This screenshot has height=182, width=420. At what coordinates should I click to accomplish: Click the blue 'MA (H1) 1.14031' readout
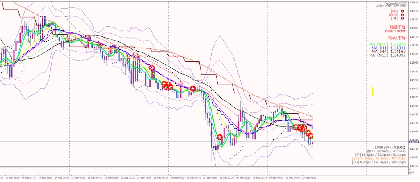(389, 48)
